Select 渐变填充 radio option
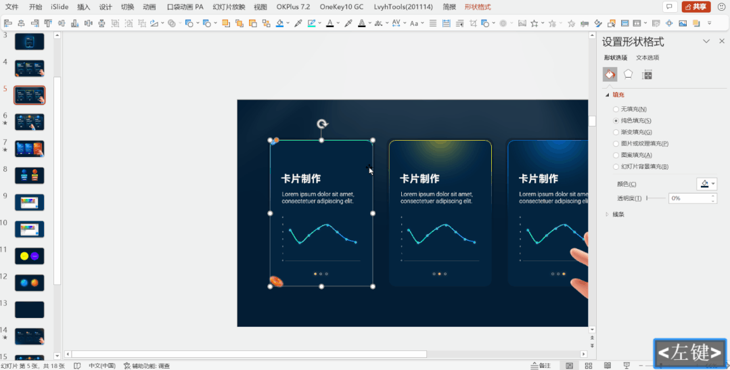Viewport: 730px width, 370px height. coord(616,132)
